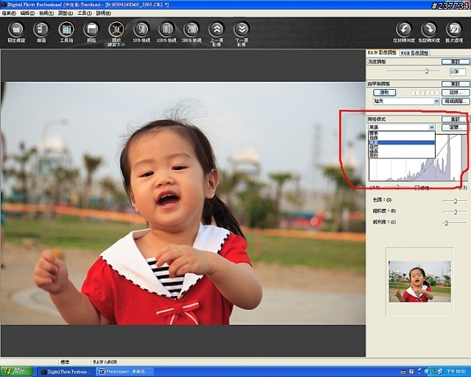Screen dimensions: 471x377
Task: Click the 飽和度 (saturation) slider
Action: pos(455,211)
